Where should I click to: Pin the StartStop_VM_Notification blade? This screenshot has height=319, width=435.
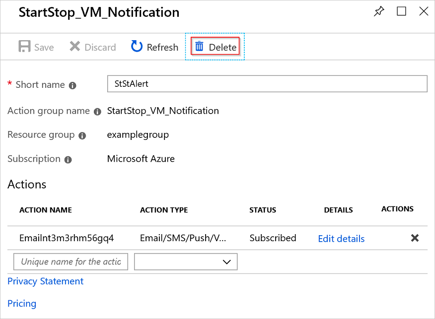pyautogui.click(x=379, y=11)
